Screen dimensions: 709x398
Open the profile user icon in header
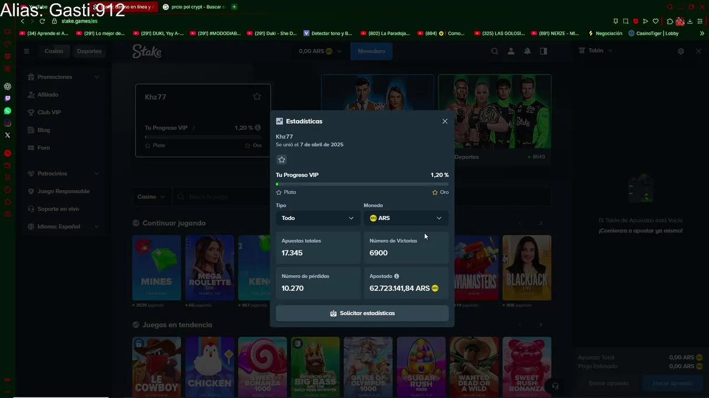pyautogui.click(x=511, y=51)
